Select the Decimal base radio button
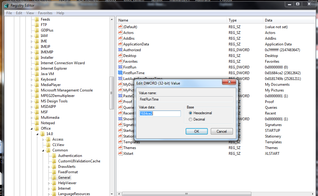 pos(190,119)
